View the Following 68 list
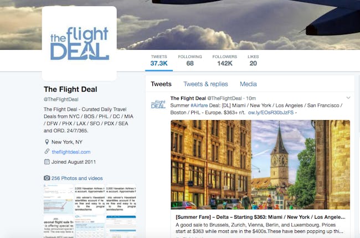The height and width of the screenshot is (238, 360). coord(190,60)
